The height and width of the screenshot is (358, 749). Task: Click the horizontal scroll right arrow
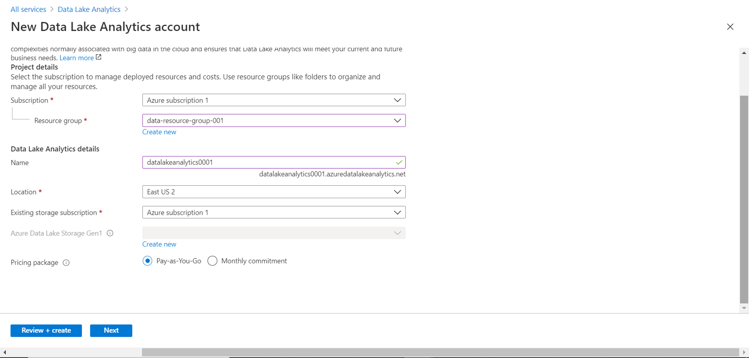pos(744,352)
